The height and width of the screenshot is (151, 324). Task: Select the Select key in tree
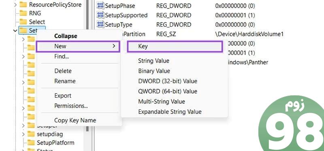37,22
